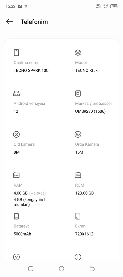This screenshot has height=277, width=123.
Task: Tap the phone device name icon
Action: (16, 53)
